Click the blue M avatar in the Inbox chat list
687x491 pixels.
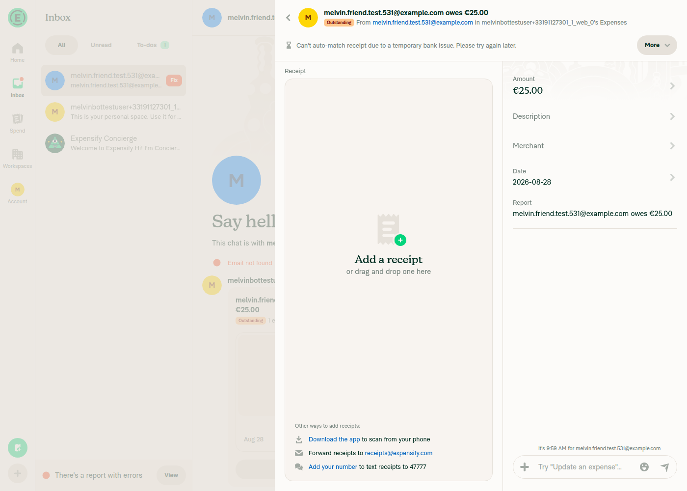55,81
